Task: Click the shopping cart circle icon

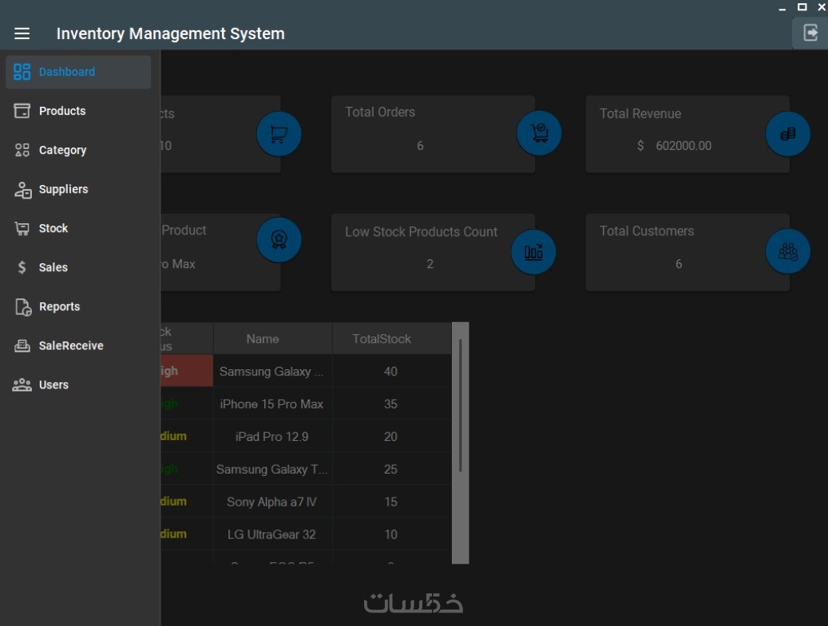Action: click(x=279, y=134)
